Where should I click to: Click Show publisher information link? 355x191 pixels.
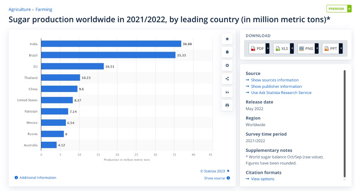[x=276, y=86]
